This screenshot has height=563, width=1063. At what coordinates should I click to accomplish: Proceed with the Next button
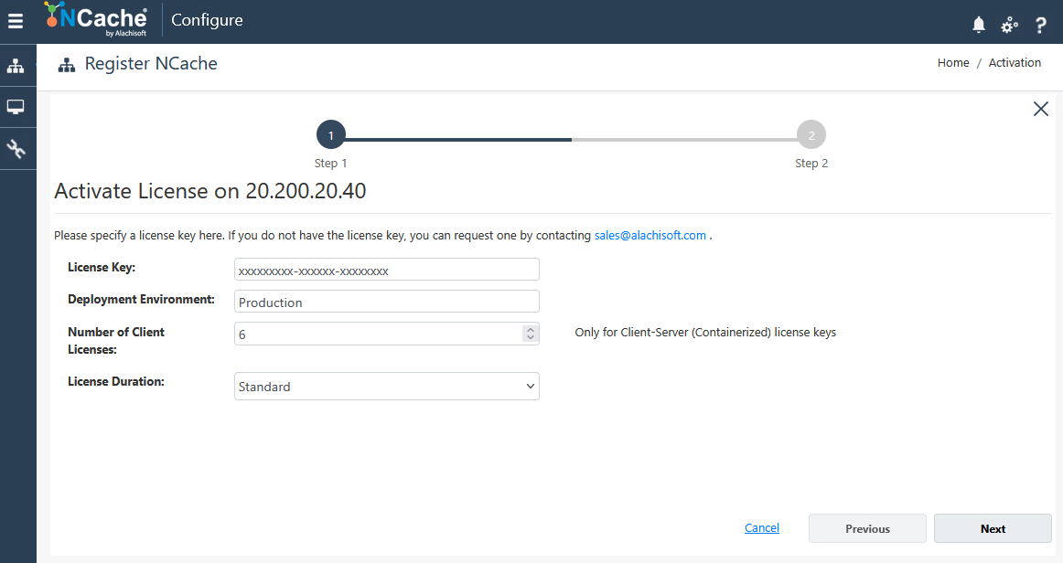coord(993,528)
